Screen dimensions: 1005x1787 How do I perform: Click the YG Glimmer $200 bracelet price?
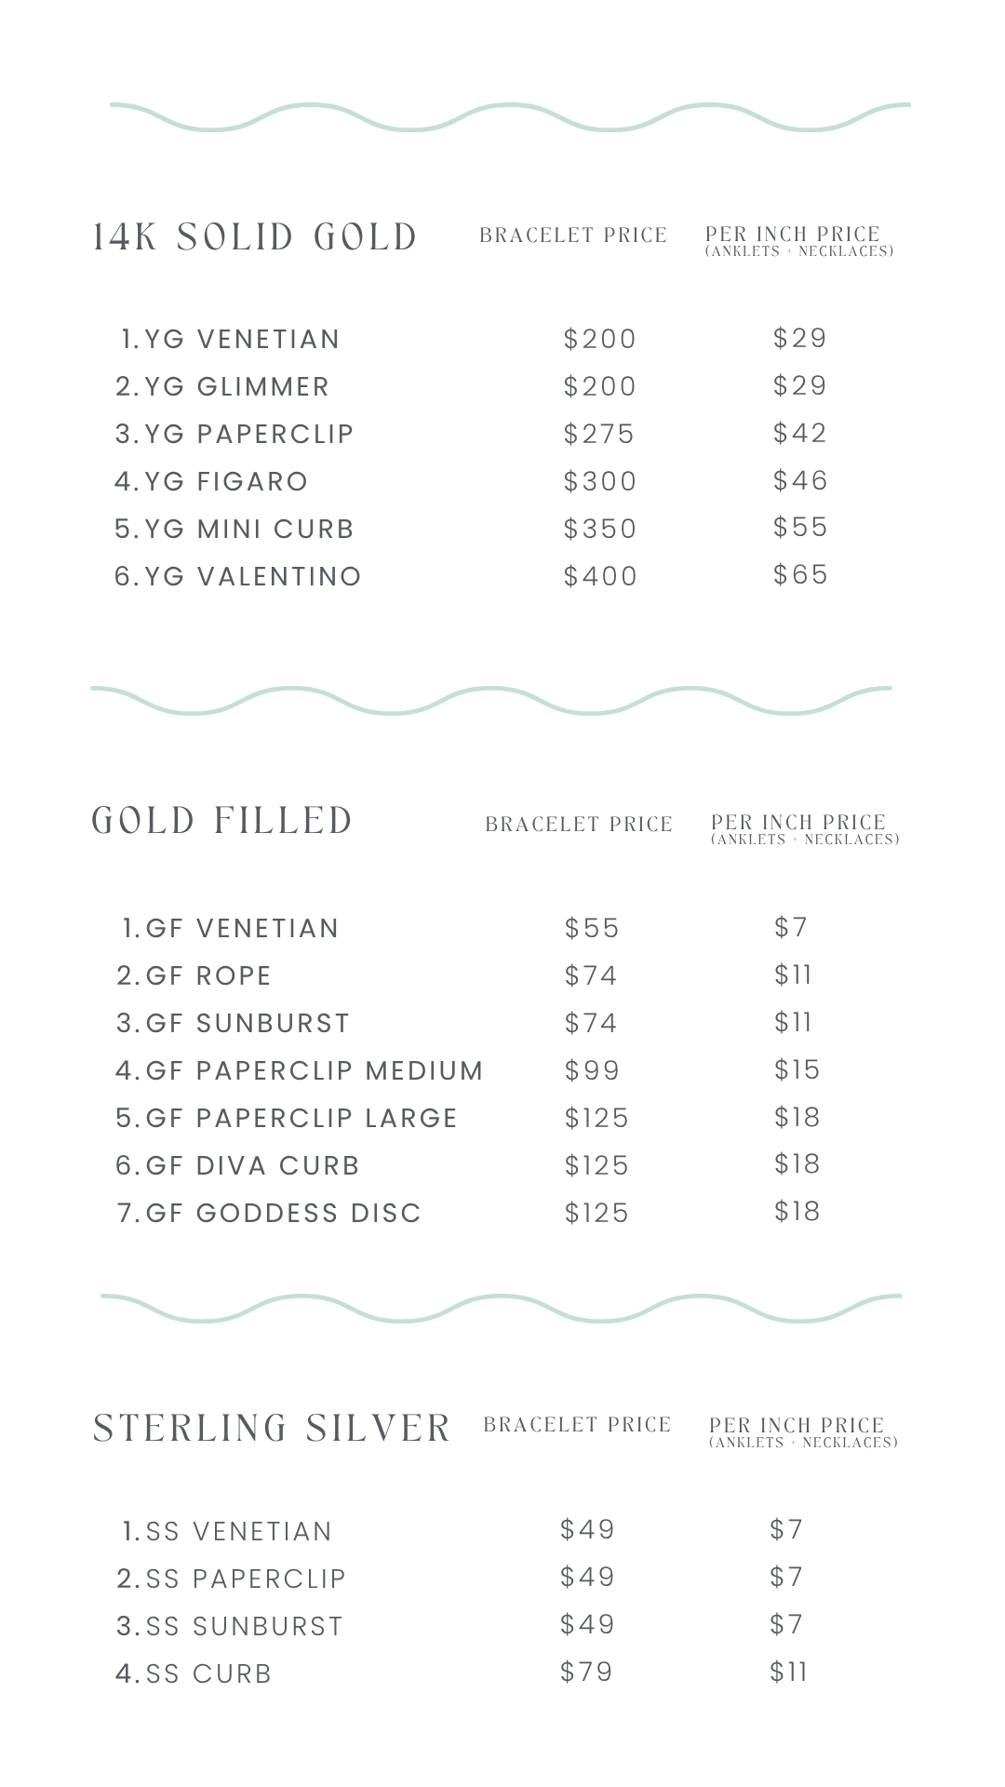coord(599,386)
